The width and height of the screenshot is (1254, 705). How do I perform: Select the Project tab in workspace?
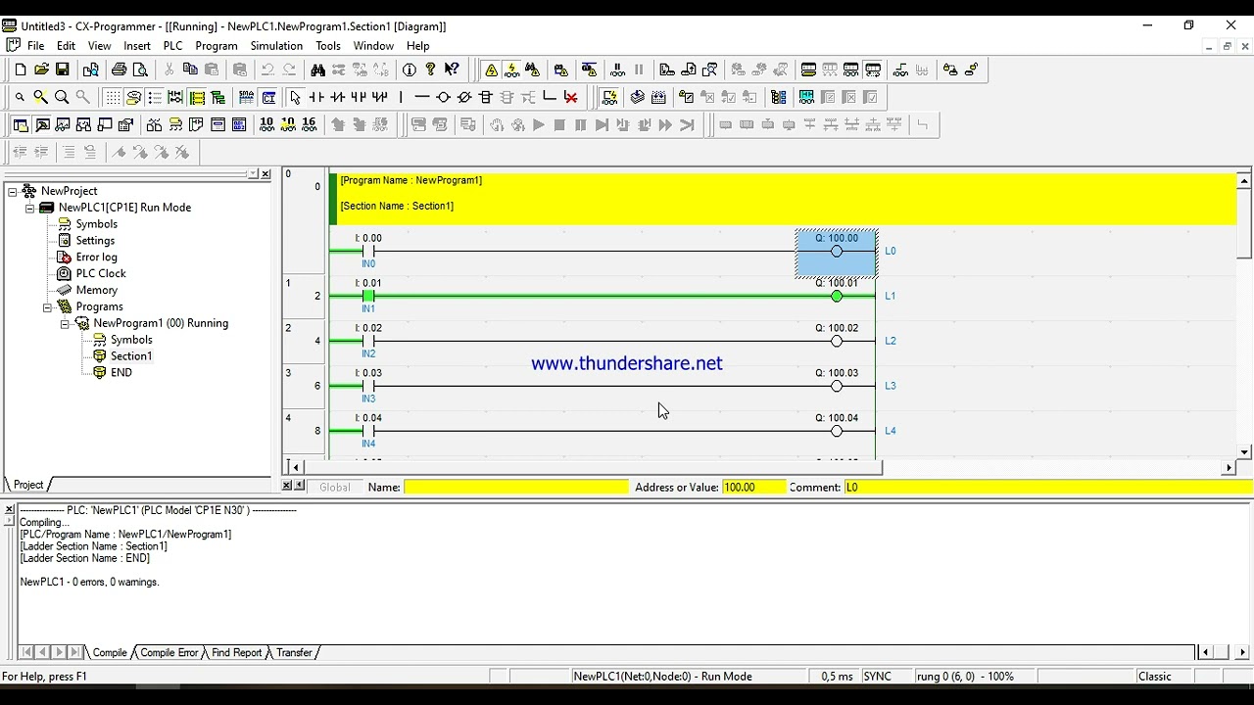[x=28, y=485]
